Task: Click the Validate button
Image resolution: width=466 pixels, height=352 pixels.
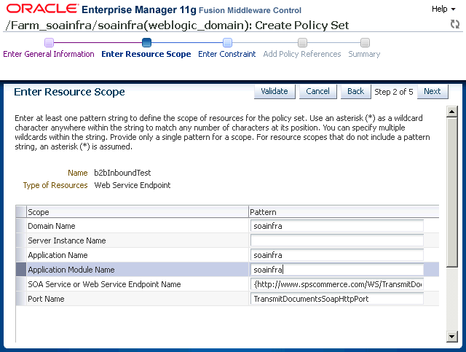Action: [x=275, y=91]
